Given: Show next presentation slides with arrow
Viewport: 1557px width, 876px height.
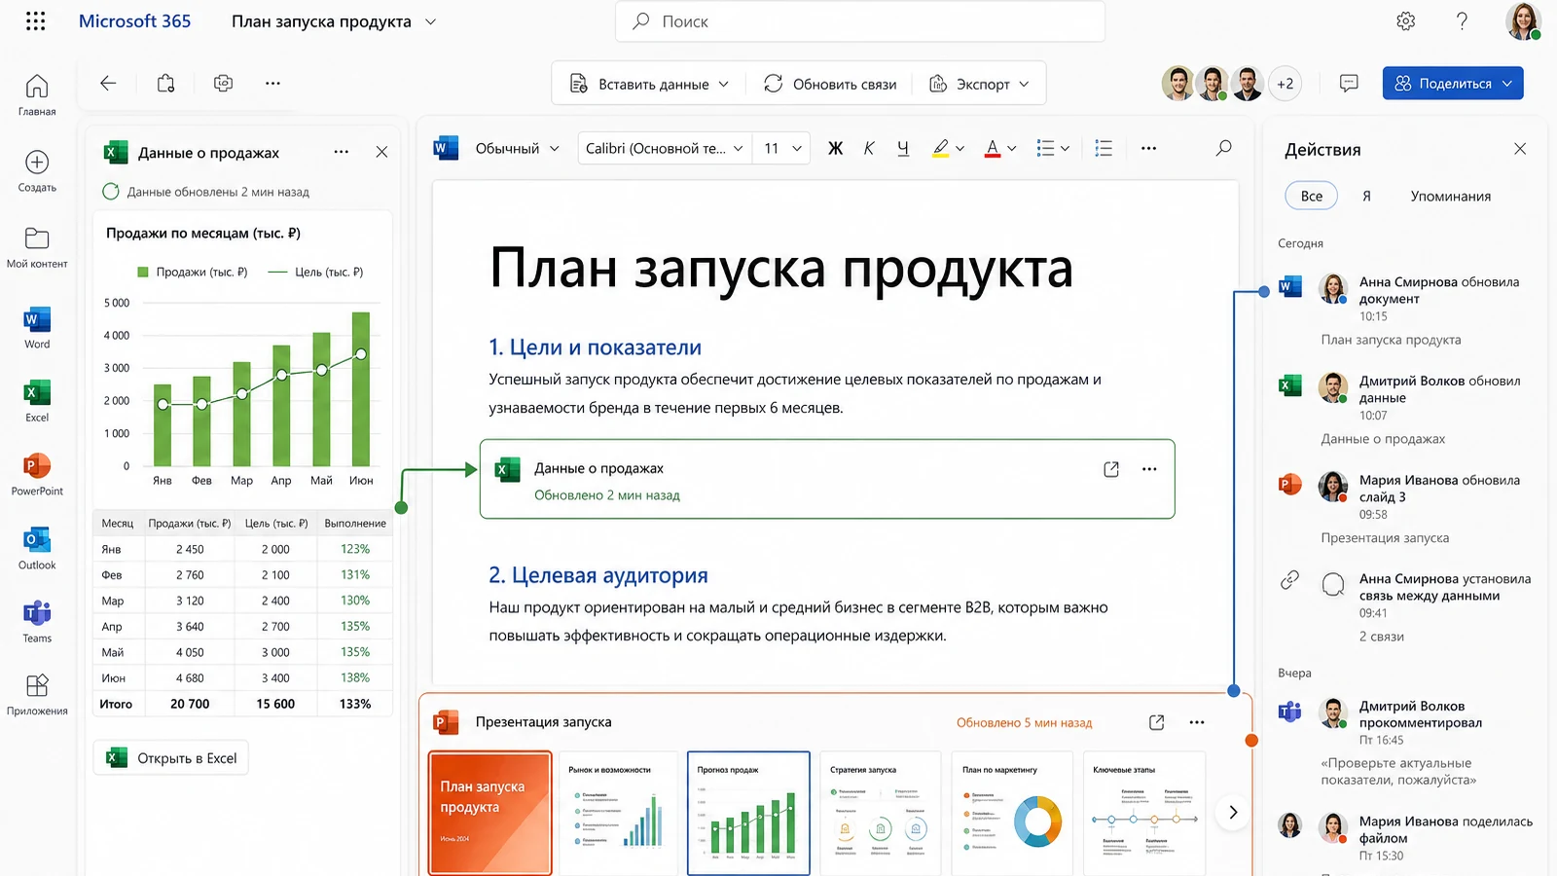Looking at the screenshot, I should pos(1233,812).
